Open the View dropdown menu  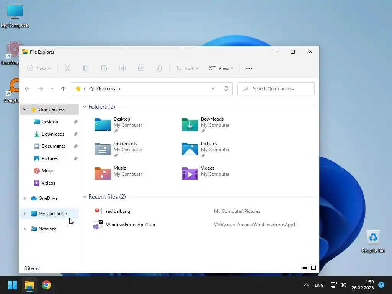coord(221,68)
